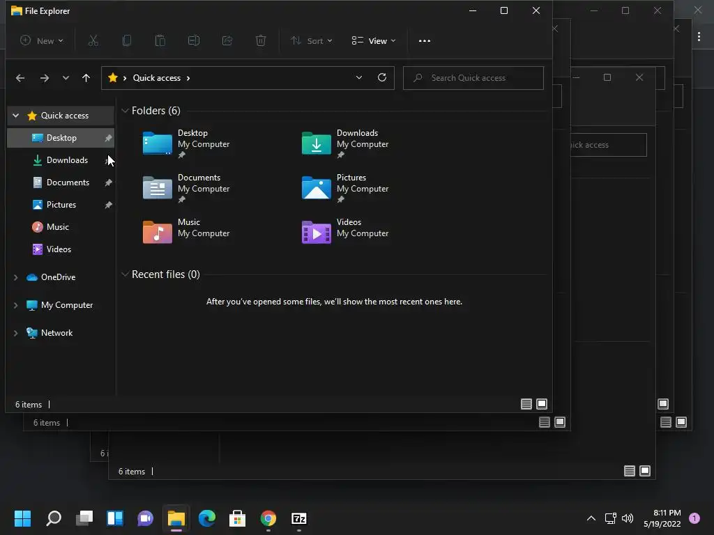
Task: Click the Delete trash icon in toolbar
Action: [x=261, y=41]
